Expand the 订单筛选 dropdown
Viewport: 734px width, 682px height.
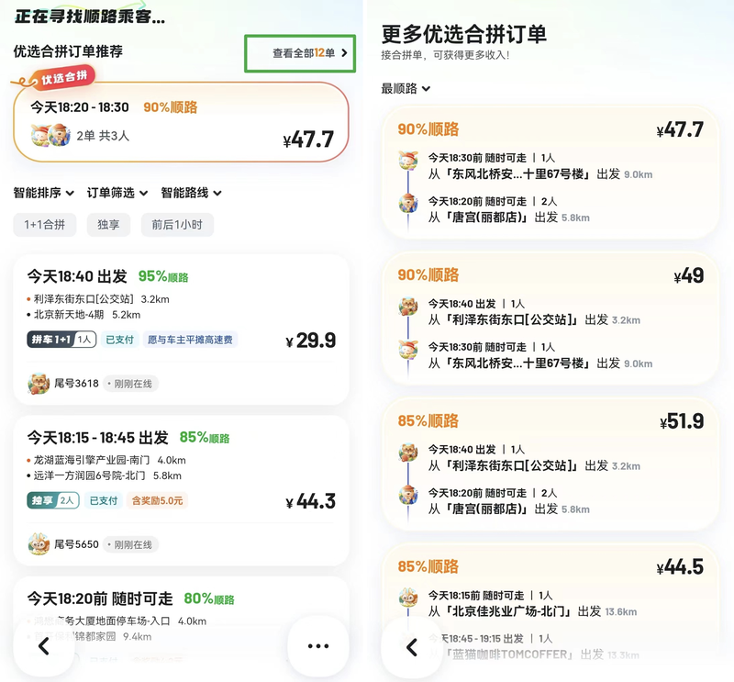117,193
